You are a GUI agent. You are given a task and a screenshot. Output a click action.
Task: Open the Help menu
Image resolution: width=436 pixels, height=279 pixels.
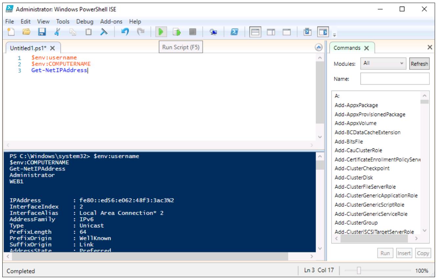135,21
